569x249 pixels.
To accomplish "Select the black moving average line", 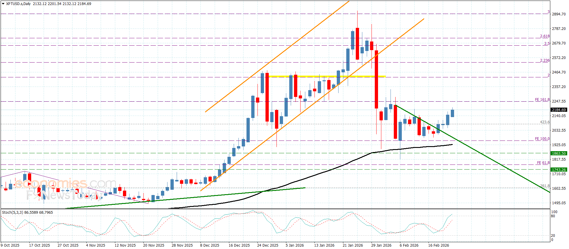I will [342, 165].
